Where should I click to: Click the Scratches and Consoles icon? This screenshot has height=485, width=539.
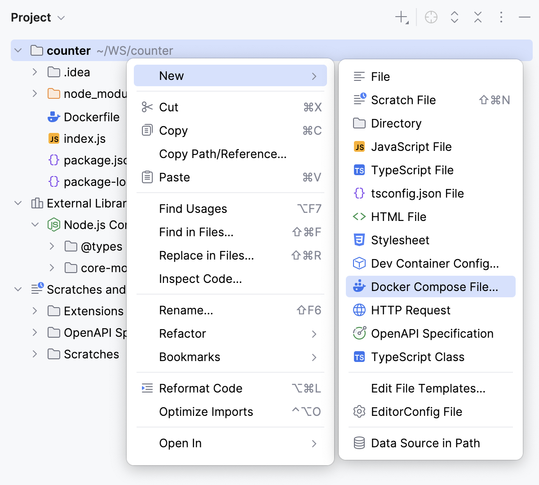37,289
